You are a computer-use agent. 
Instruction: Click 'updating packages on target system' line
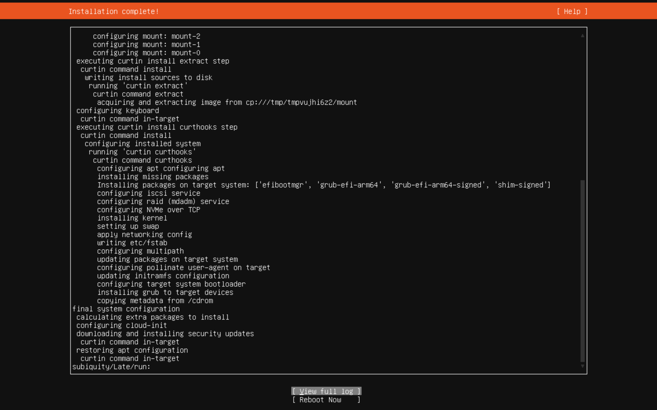[x=167, y=259]
